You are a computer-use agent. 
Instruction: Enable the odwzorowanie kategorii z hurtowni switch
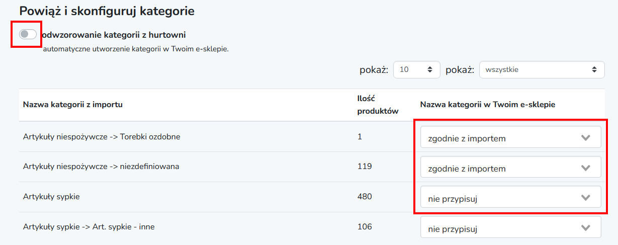tap(28, 34)
